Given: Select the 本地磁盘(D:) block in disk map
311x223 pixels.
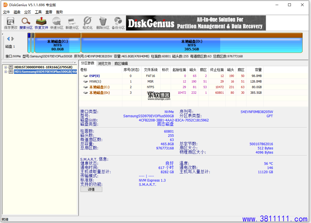Looking at the screenshot, I should click(192, 43).
